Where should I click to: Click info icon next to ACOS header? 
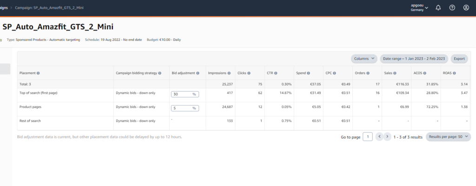pyautogui.click(x=424, y=73)
